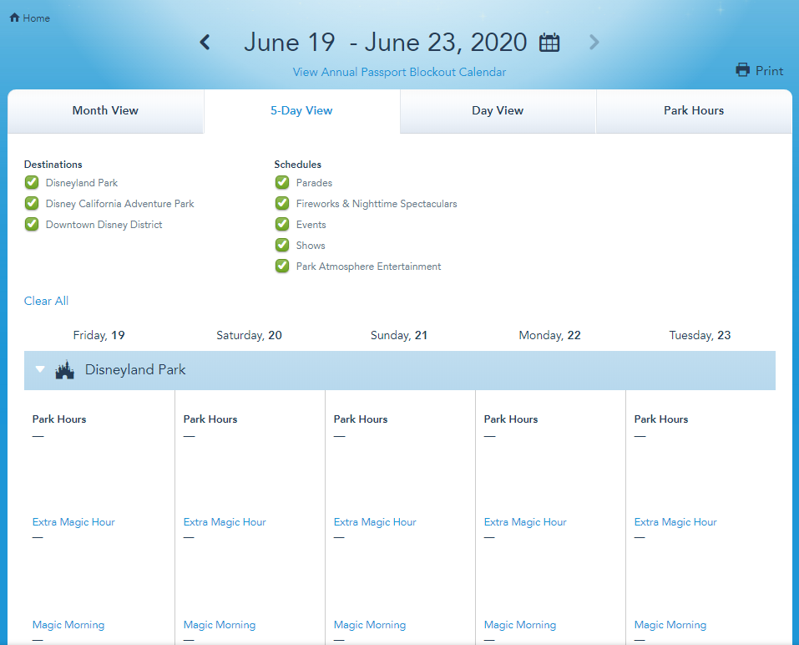The width and height of the screenshot is (799, 645).
Task: Toggle the Parades schedule checkbox
Action: tap(282, 183)
